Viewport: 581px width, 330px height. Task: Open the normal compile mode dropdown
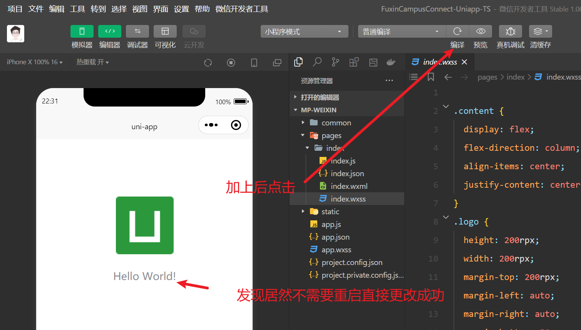[x=402, y=32]
